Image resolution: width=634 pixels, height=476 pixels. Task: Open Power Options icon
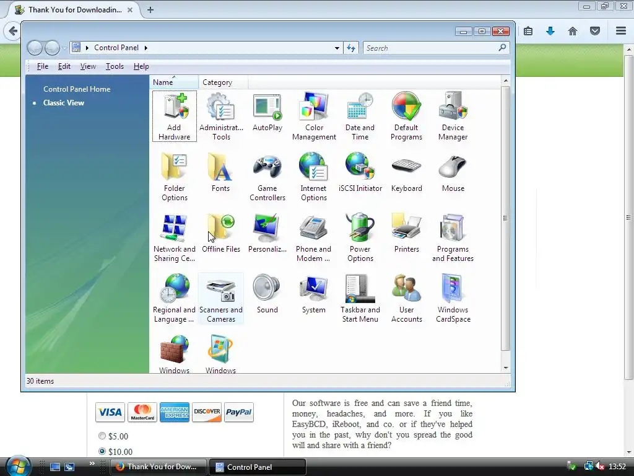[360, 237]
